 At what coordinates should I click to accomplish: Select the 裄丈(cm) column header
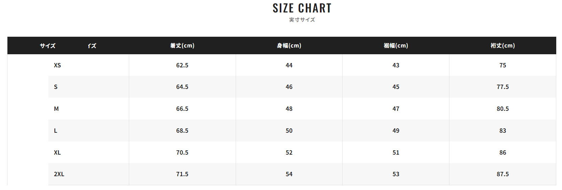click(503, 45)
